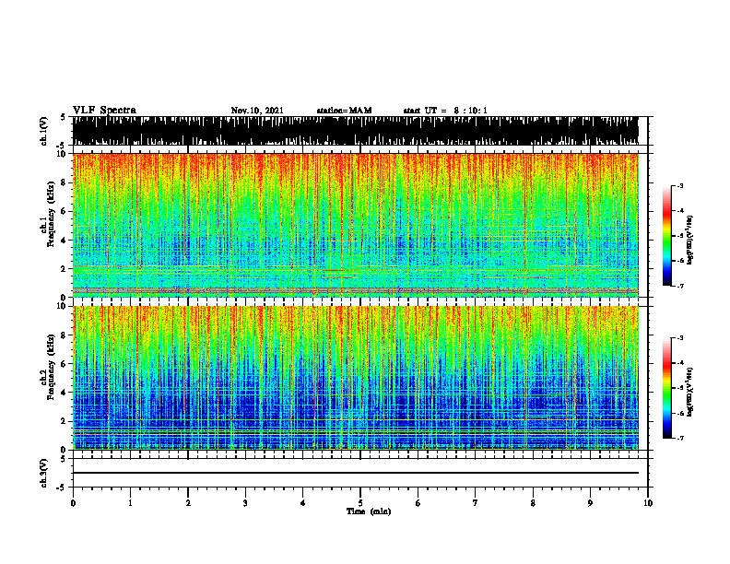This screenshot has height=564, width=730.
Task: Click time axis tick label '1'
Action: tap(130, 503)
